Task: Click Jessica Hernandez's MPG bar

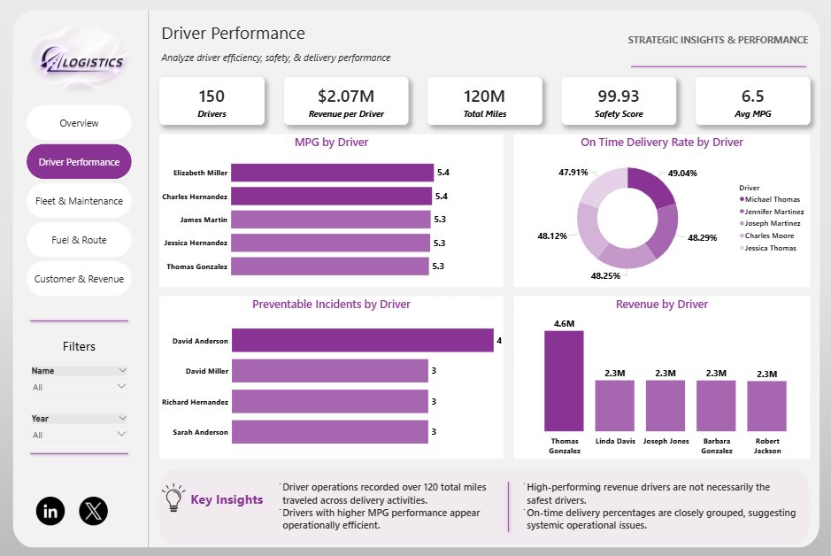Action: tap(330, 243)
